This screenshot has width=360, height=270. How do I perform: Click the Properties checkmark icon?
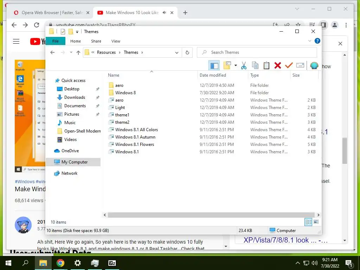[289, 66]
